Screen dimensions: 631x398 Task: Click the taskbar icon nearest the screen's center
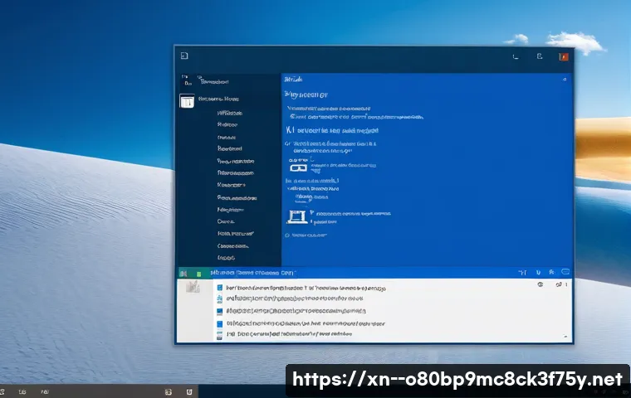190,391
